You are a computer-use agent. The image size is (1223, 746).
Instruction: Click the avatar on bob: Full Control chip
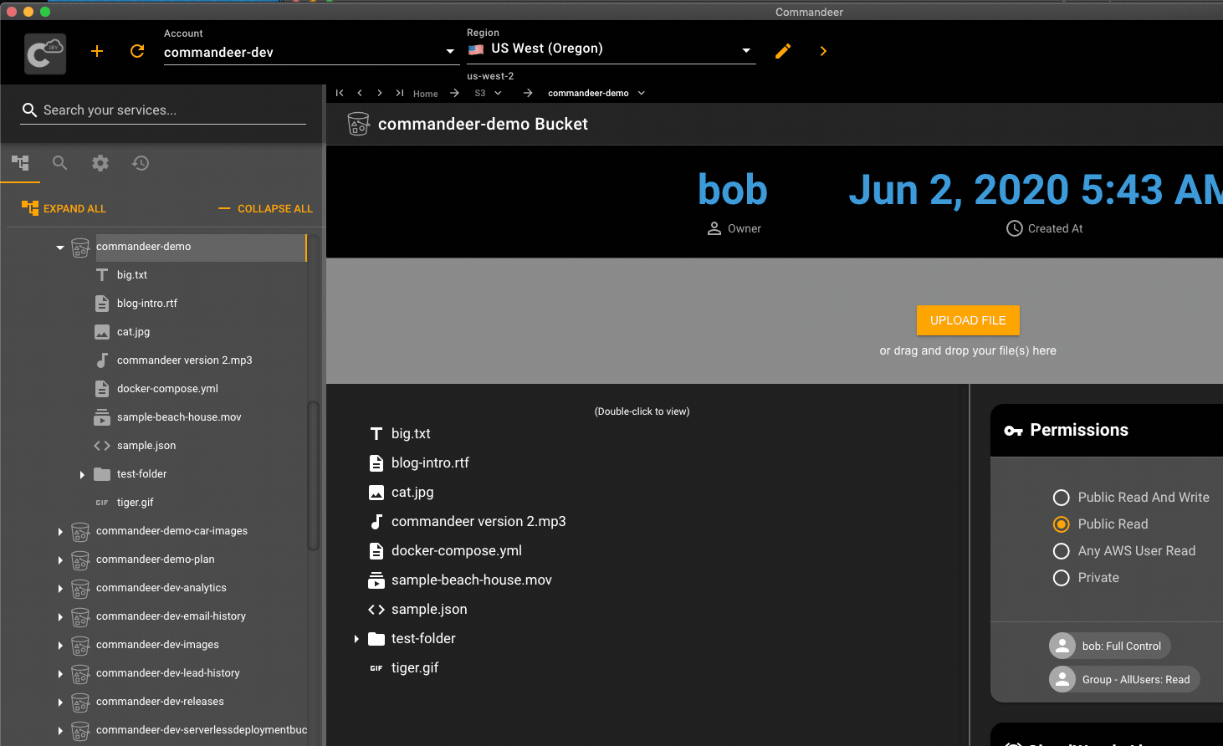click(x=1062, y=646)
